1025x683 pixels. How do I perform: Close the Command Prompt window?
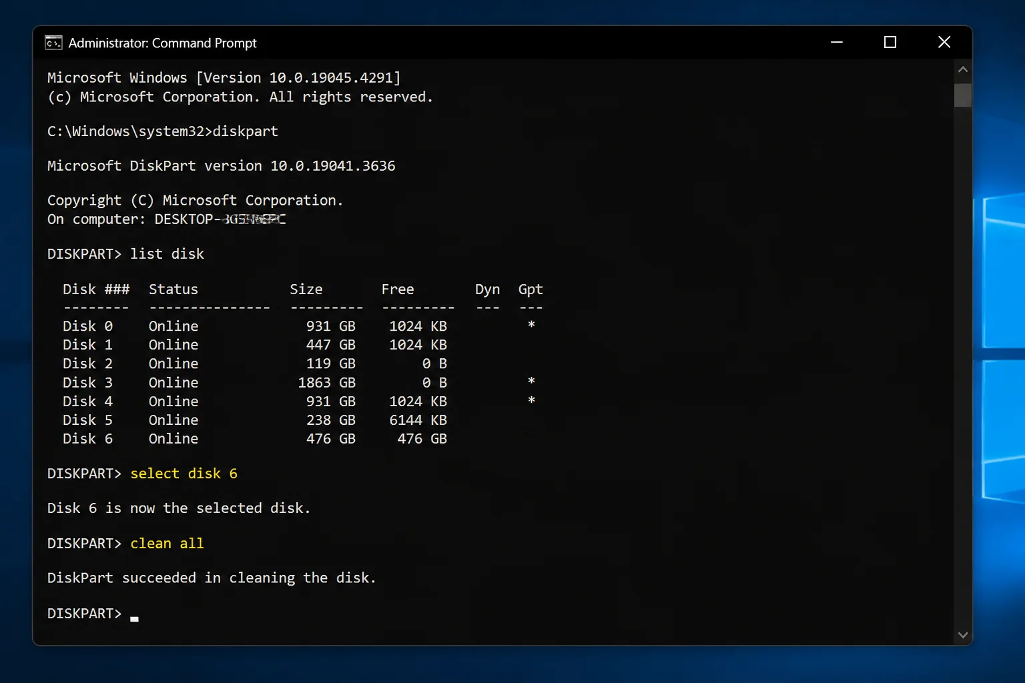pos(944,42)
